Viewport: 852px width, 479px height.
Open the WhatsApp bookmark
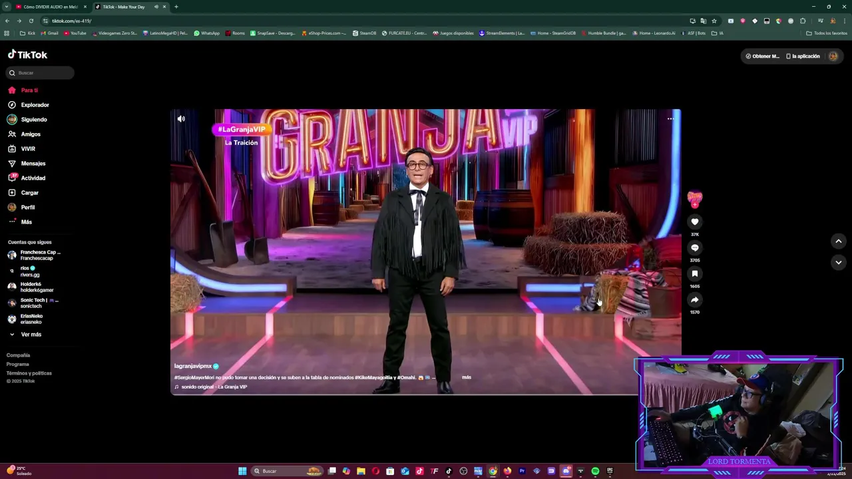tap(207, 33)
